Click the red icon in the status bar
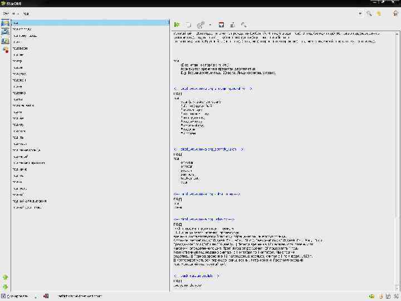 click(46, 296)
